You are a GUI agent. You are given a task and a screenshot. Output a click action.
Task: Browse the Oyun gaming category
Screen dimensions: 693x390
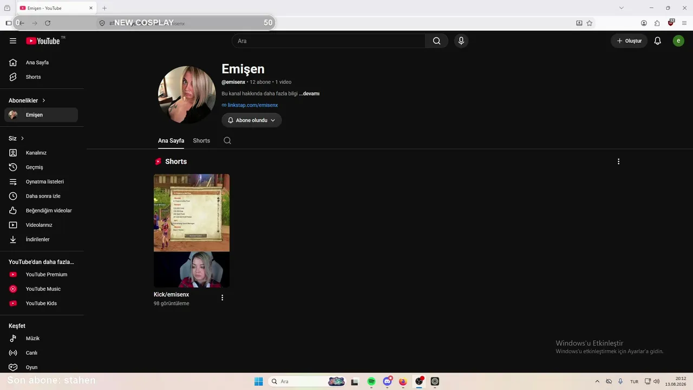tap(41, 367)
